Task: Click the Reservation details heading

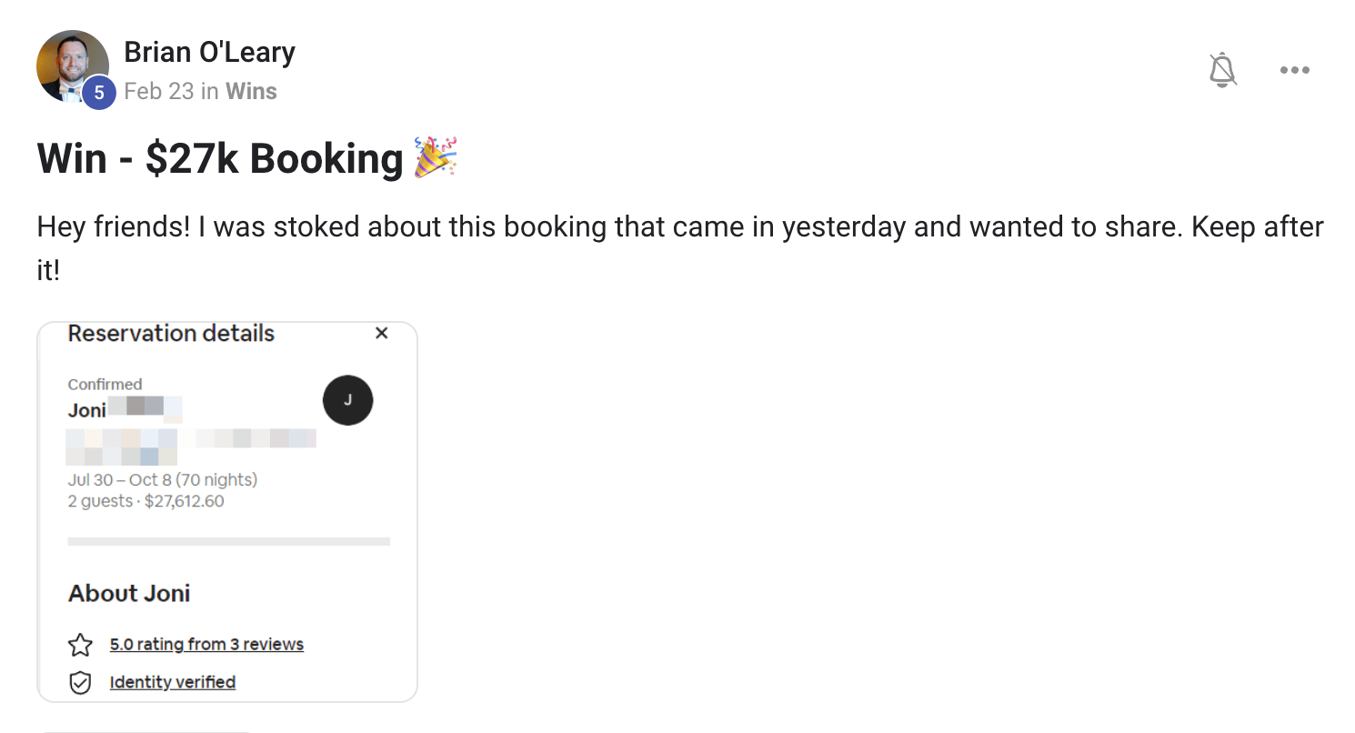Action: 171,334
